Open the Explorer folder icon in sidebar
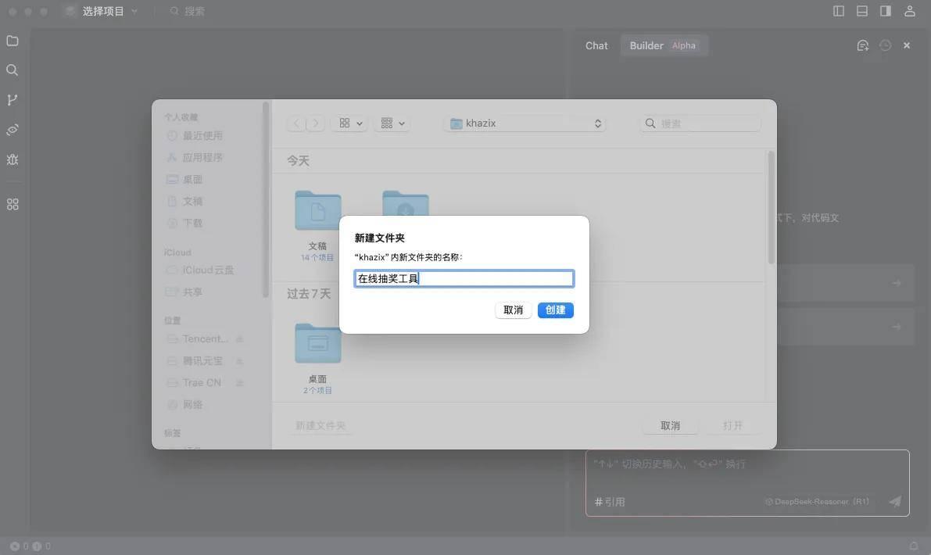The image size is (931, 555). click(13, 41)
